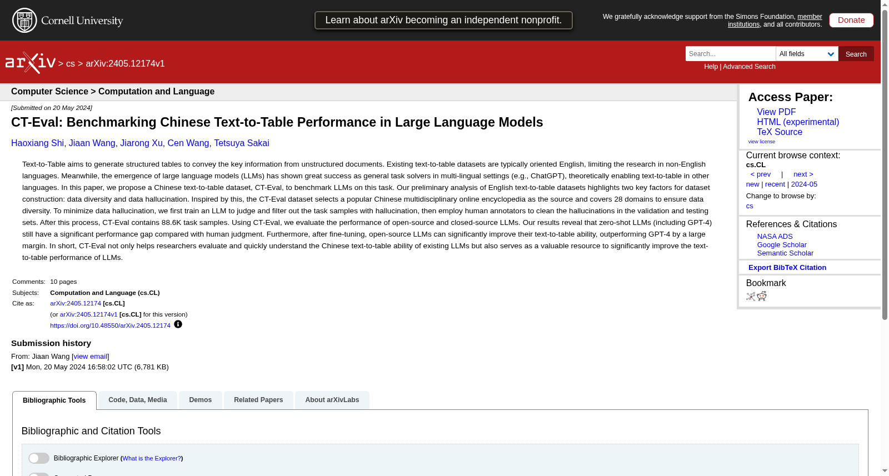
Task: Switch to the Code, Data, Media tab
Action: point(138,400)
